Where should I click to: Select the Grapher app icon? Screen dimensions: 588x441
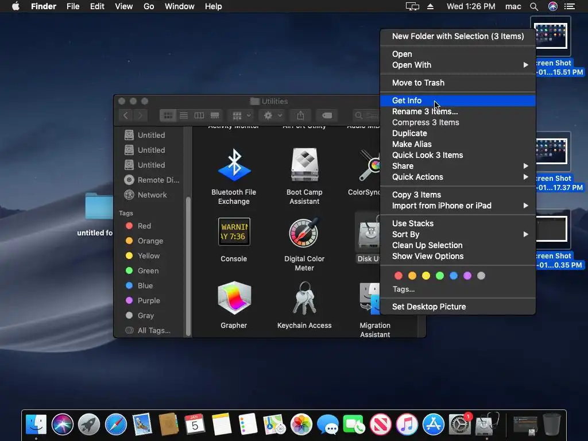[234, 298]
